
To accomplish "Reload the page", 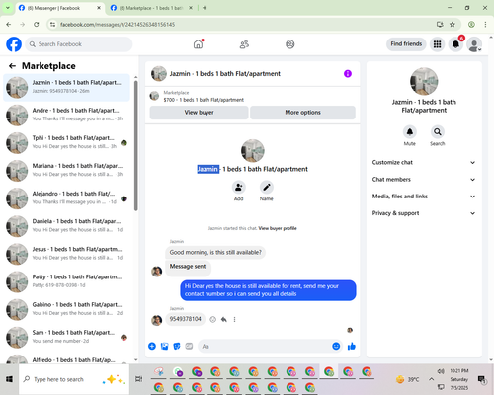I will 37,25.
